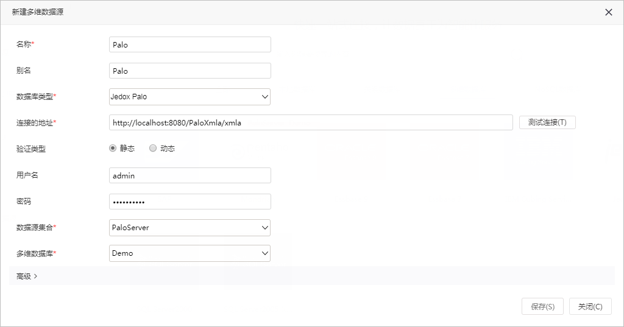
Task: Open the 多维数据库 dropdown showing Demo
Action: (x=190, y=253)
